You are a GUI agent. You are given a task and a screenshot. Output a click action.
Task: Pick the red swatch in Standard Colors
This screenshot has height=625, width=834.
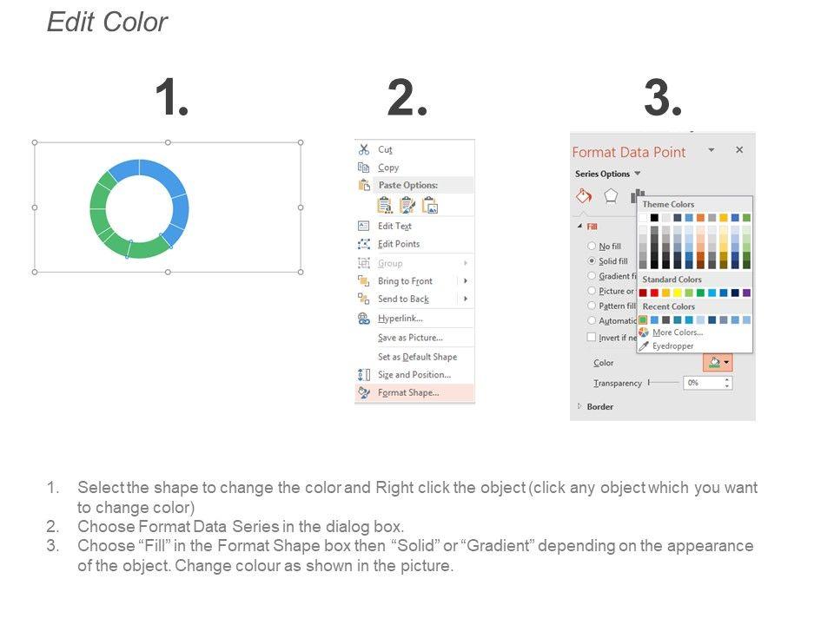654,293
